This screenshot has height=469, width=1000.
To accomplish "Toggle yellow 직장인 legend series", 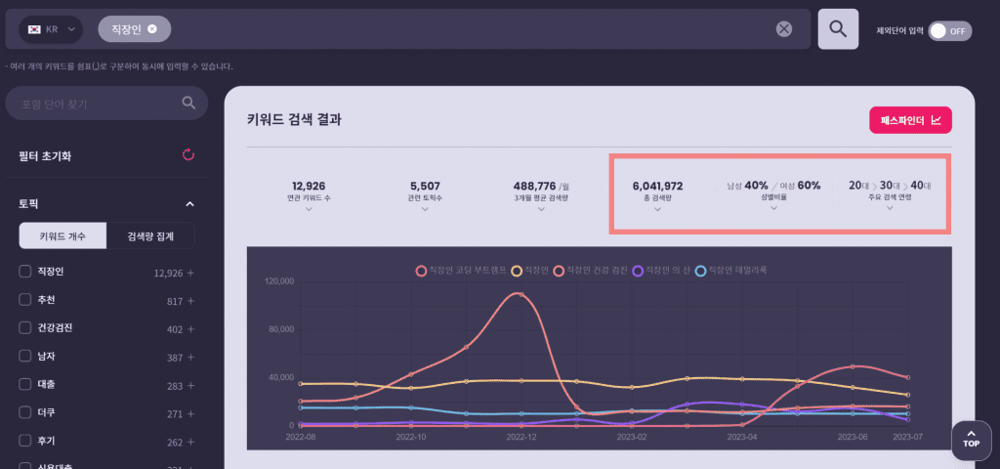I will tap(530, 271).
